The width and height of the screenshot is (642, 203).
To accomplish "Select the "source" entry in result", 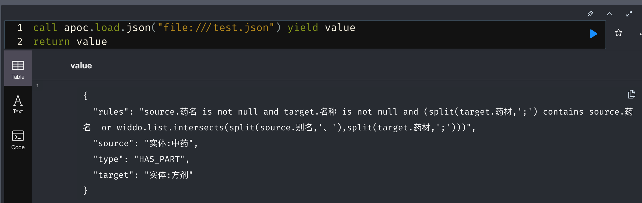I will pos(146,143).
